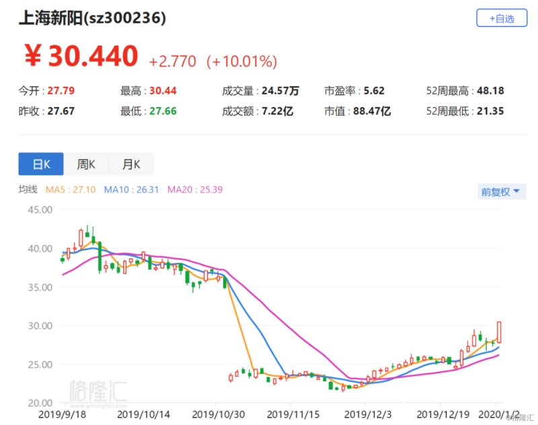Click the 格隆汇 watermark logo inside chart

pos(98,391)
